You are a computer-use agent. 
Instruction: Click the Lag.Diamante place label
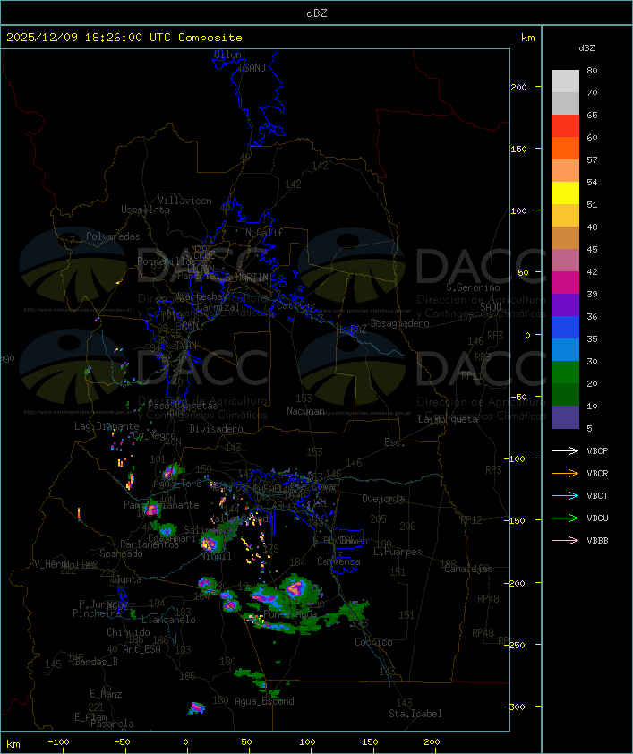[107, 426]
